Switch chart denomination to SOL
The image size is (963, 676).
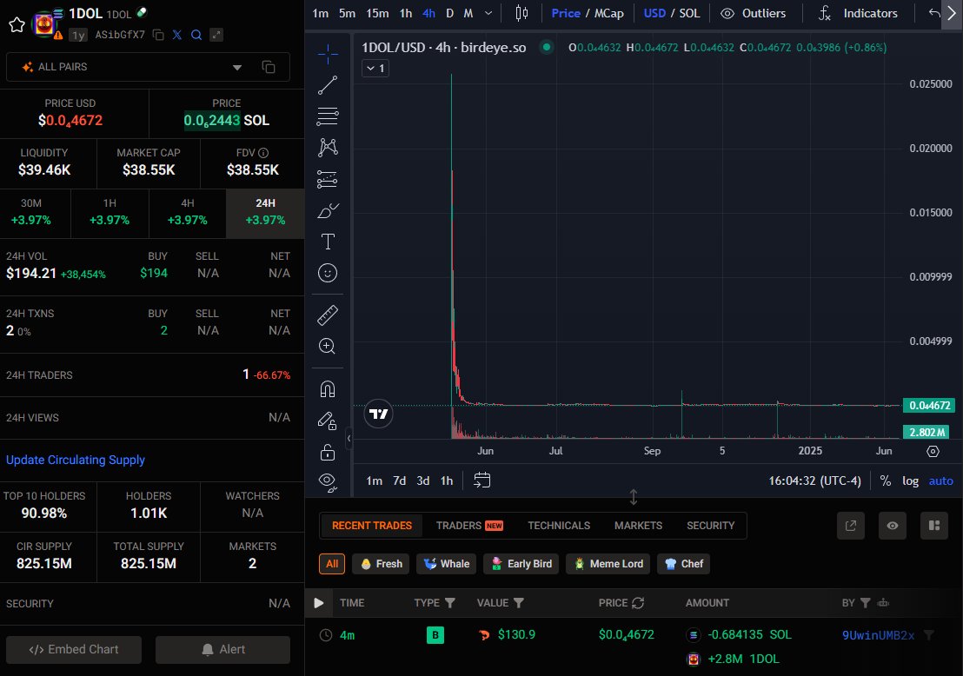[x=690, y=13]
